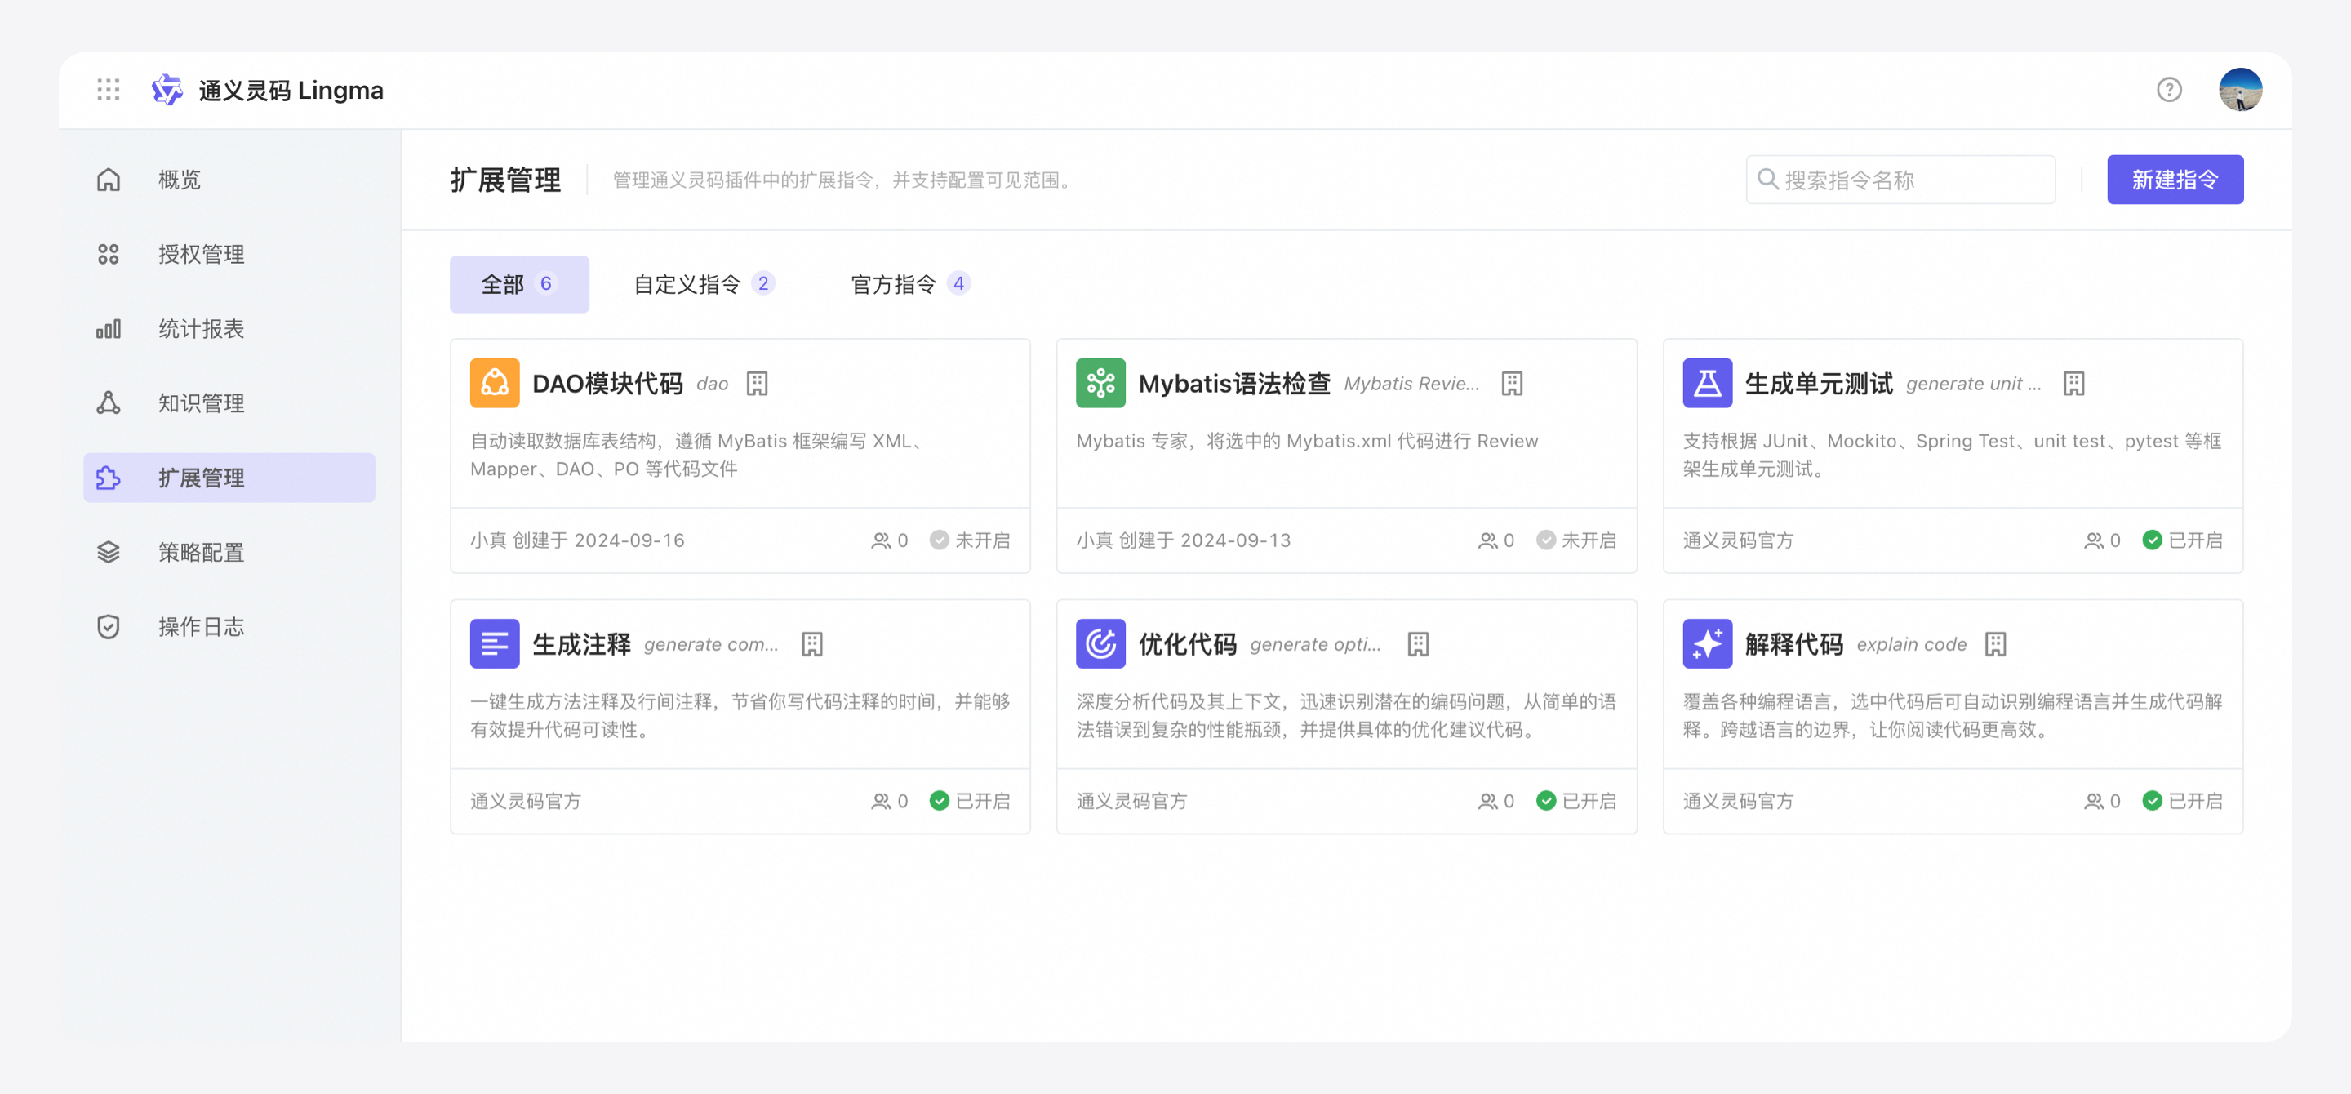Click the 优化代码 spiral icon
This screenshot has height=1094, width=2351.
pos(1100,643)
